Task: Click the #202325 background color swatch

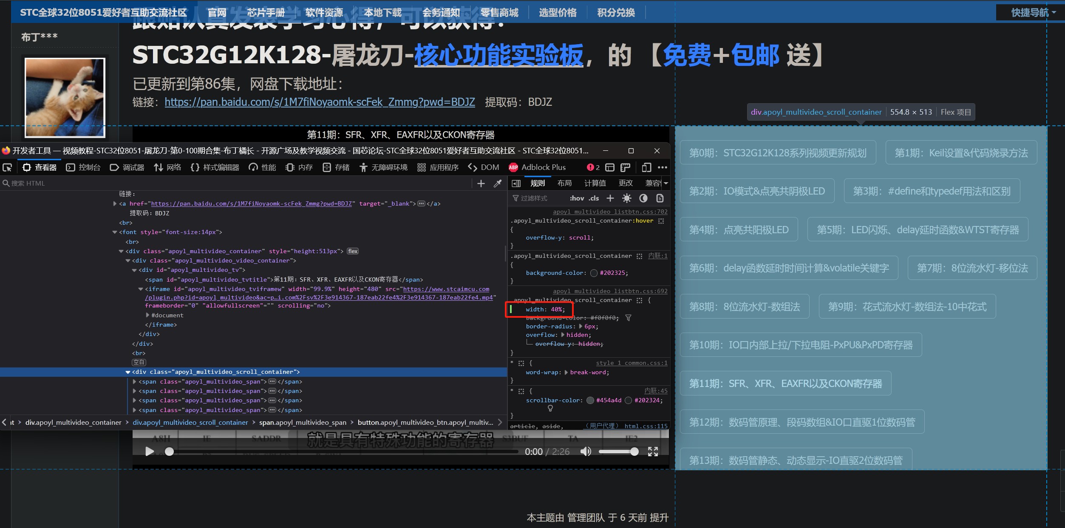Action: click(594, 273)
